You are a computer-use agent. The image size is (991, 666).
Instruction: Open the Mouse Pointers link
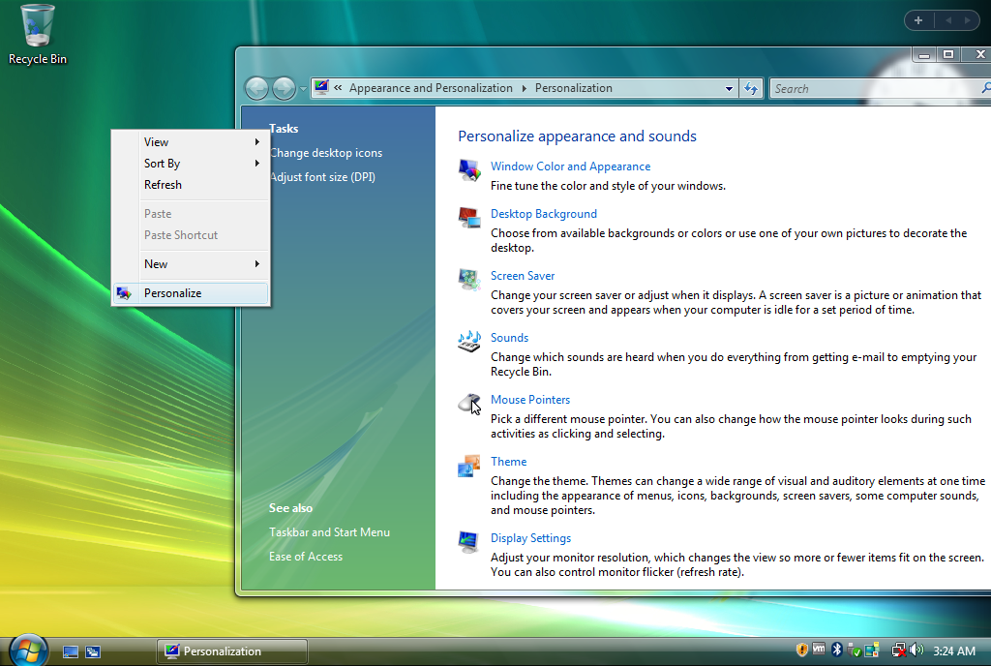[530, 400]
